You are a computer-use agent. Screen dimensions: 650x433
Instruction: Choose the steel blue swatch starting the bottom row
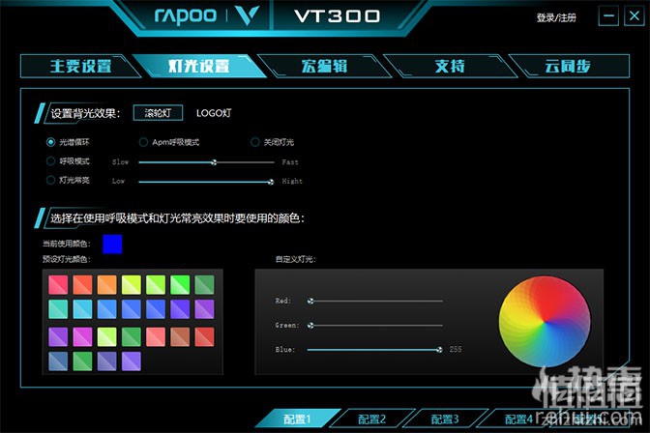pyautogui.click(x=58, y=361)
